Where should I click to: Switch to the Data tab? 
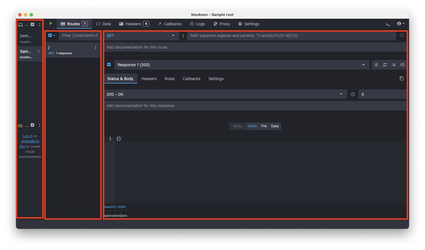point(104,24)
